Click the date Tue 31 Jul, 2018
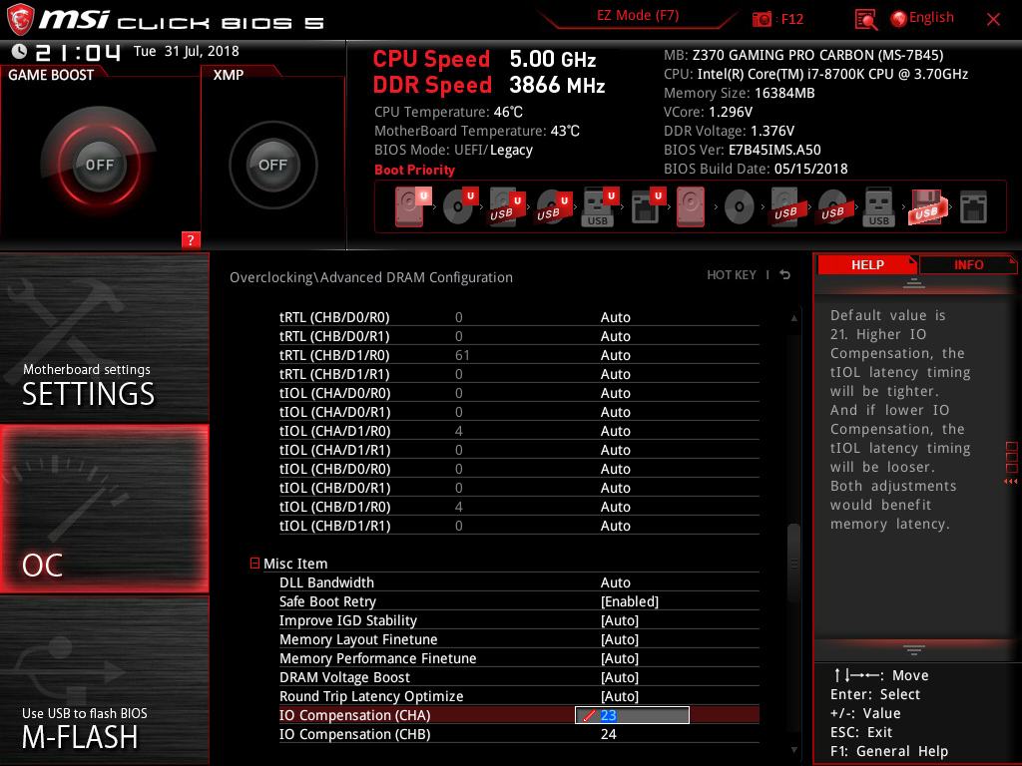Screen dimensions: 1022x766 point(187,51)
